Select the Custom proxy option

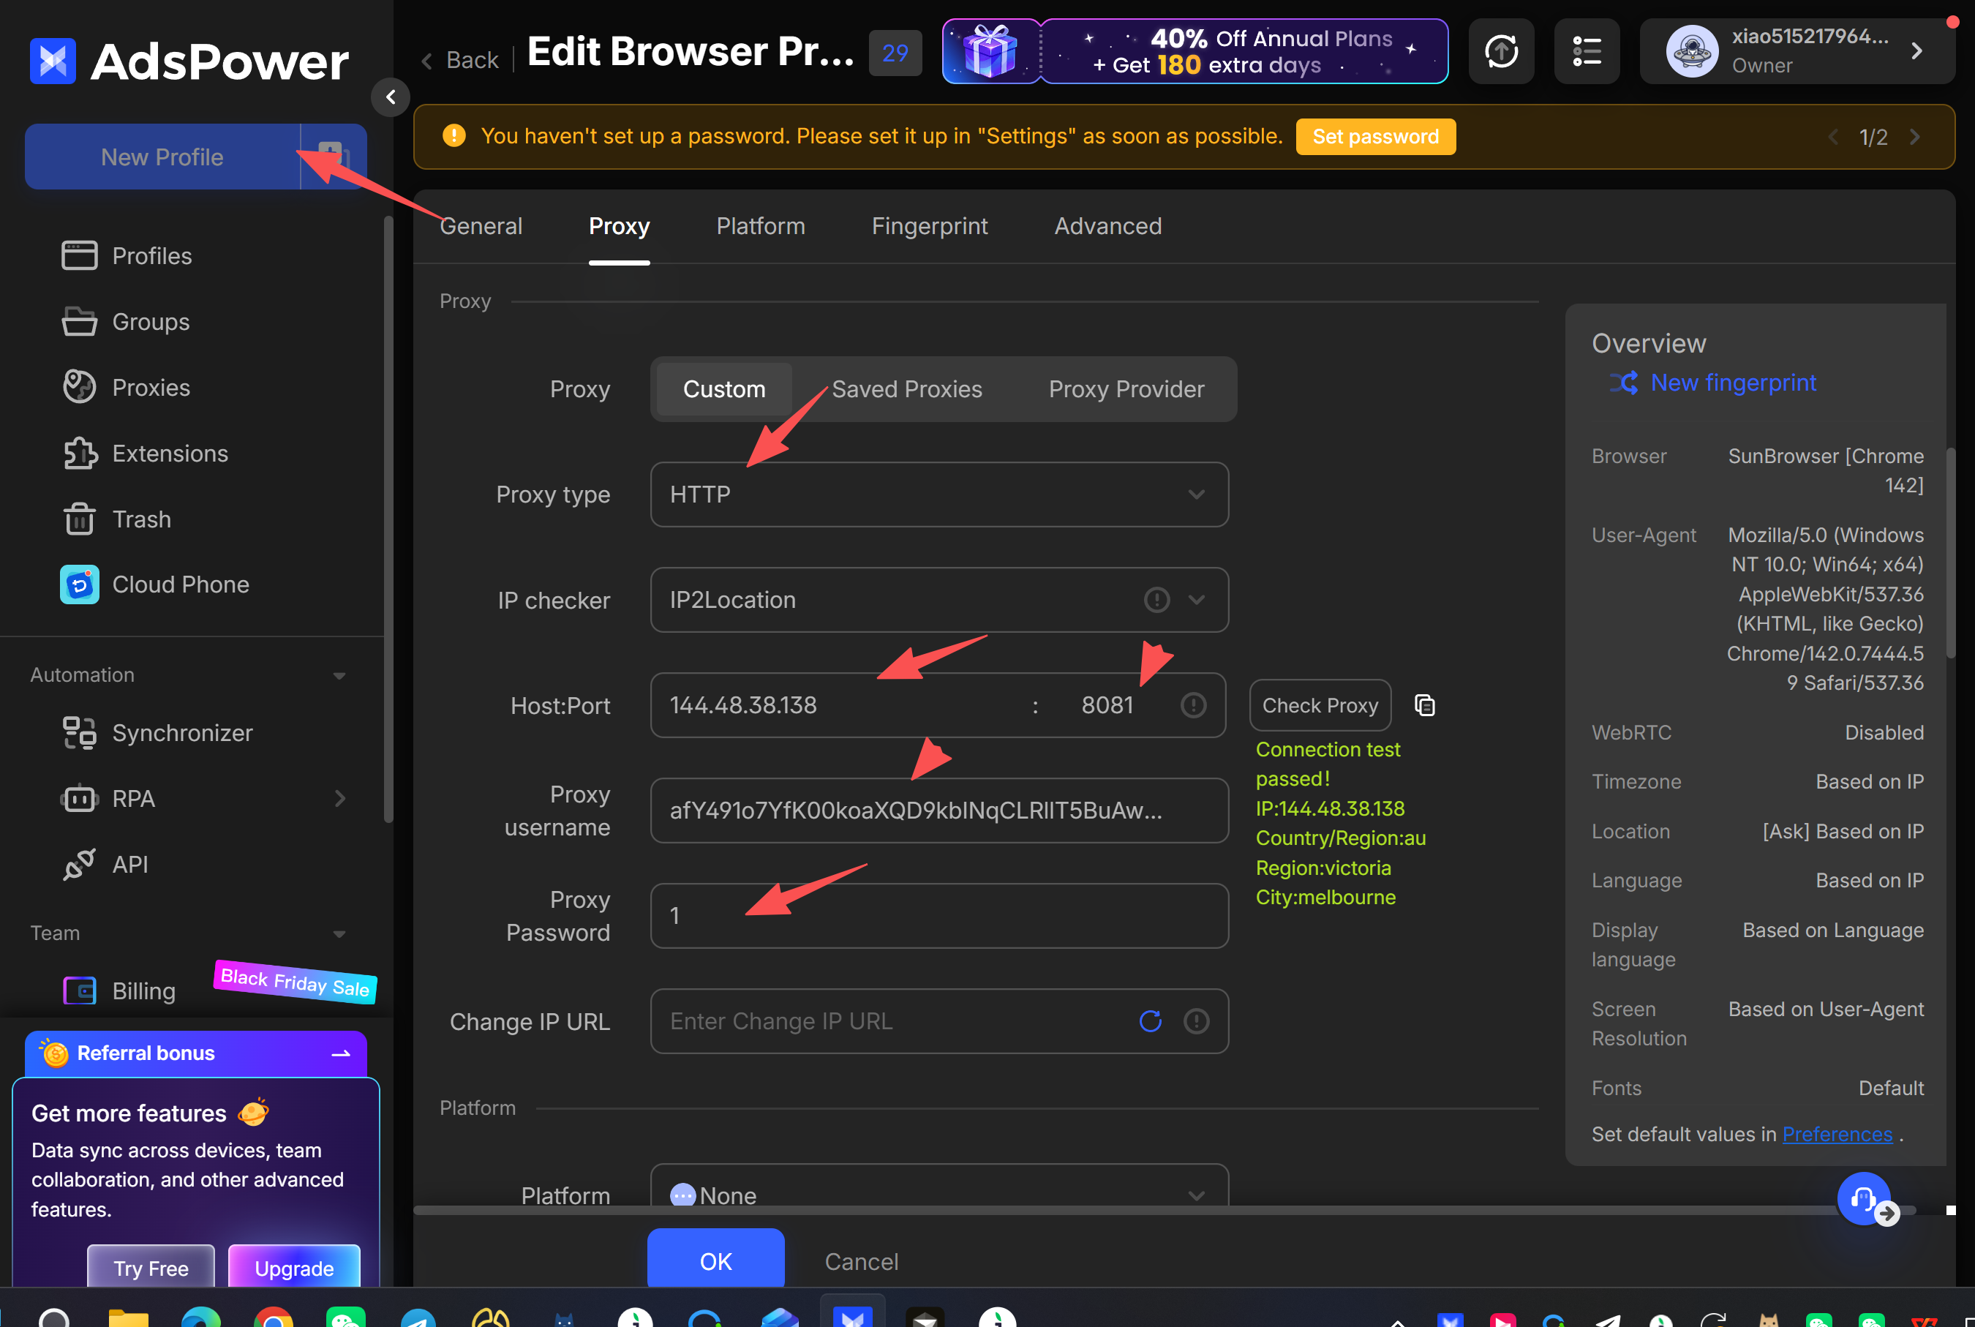(723, 389)
